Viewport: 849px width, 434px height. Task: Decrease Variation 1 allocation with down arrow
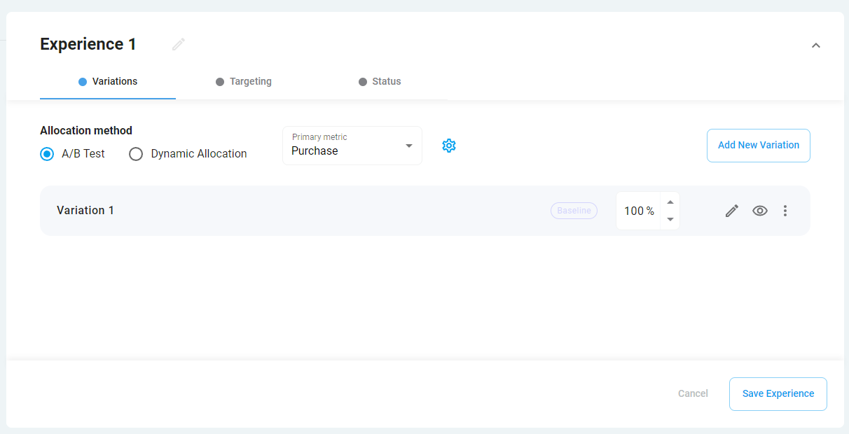670,219
